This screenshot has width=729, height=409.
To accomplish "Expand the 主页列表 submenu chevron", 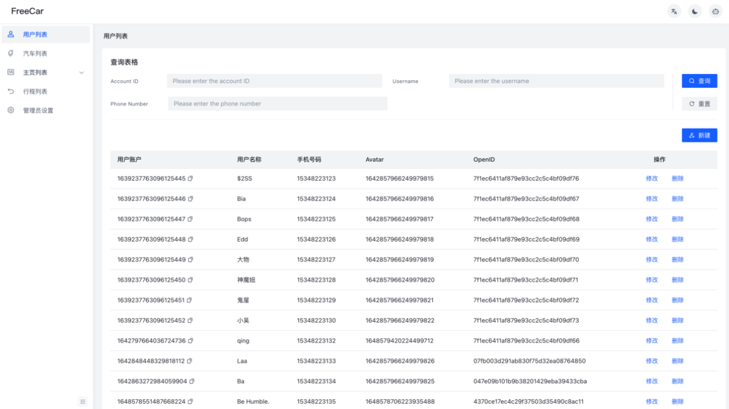I will point(81,73).
